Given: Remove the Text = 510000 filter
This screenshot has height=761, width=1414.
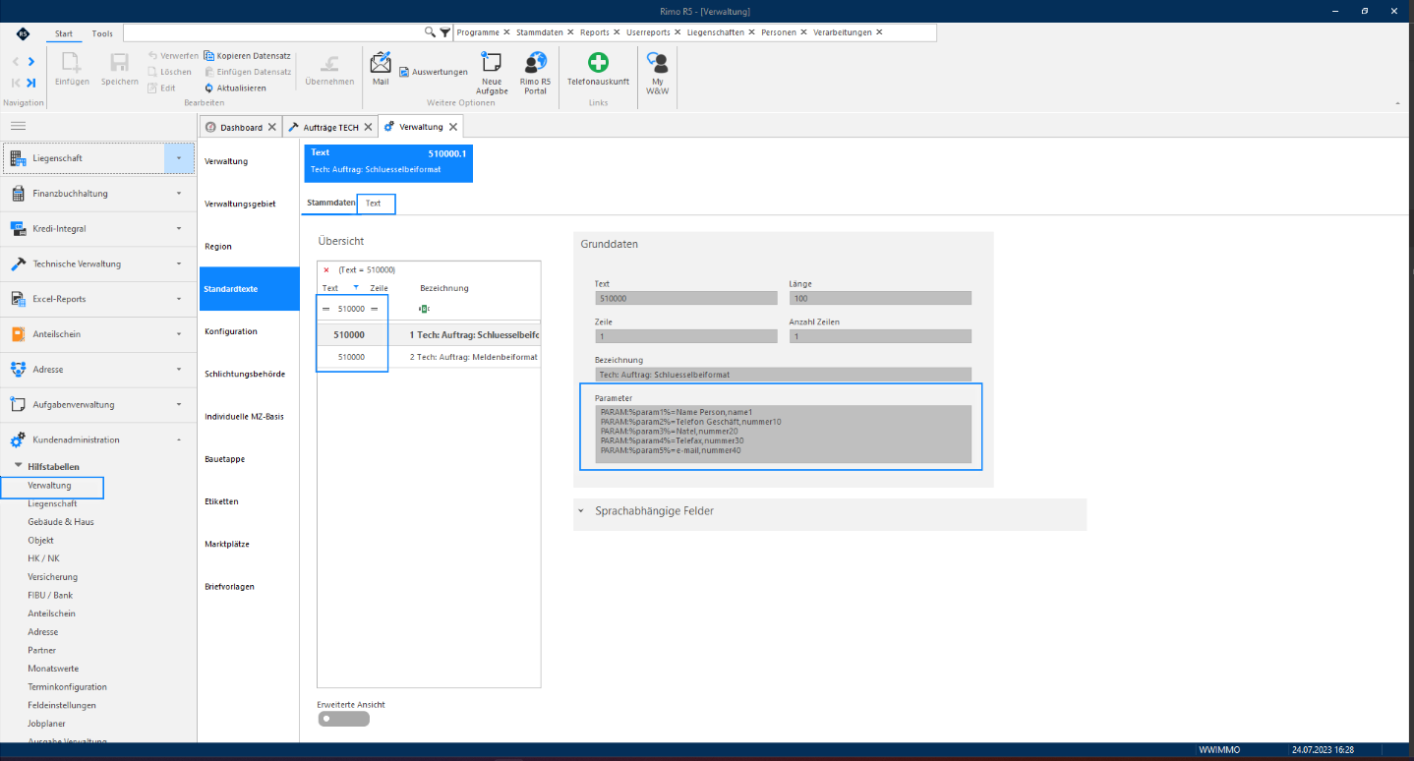Looking at the screenshot, I should pyautogui.click(x=326, y=269).
